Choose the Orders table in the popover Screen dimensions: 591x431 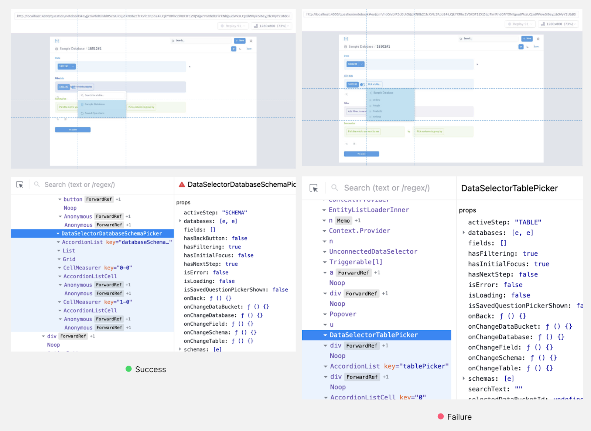coord(390,100)
